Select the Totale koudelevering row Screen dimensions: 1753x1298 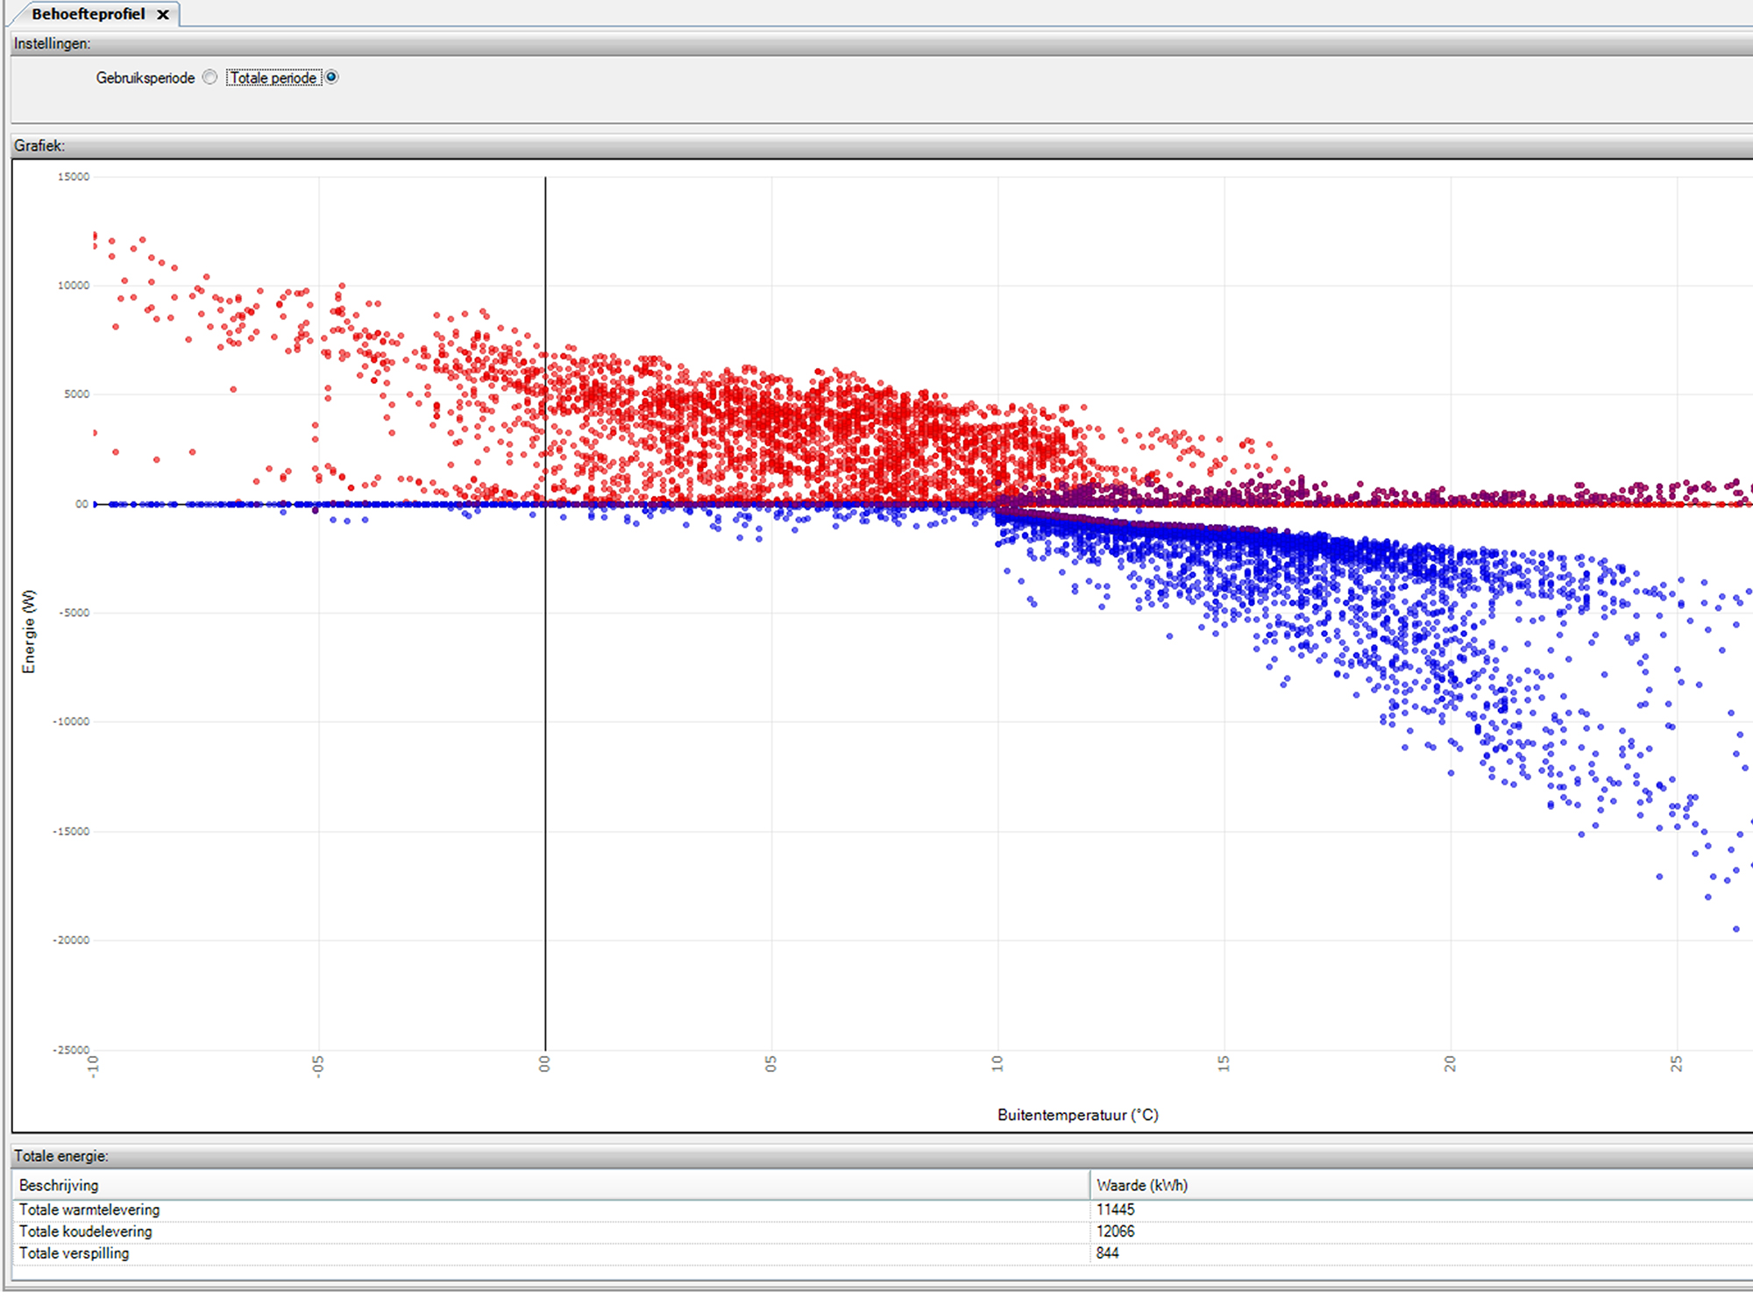tap(86, 1231)
